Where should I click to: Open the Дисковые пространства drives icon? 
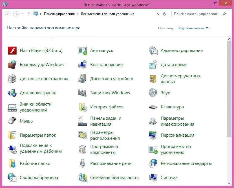(x=12, y=79)
